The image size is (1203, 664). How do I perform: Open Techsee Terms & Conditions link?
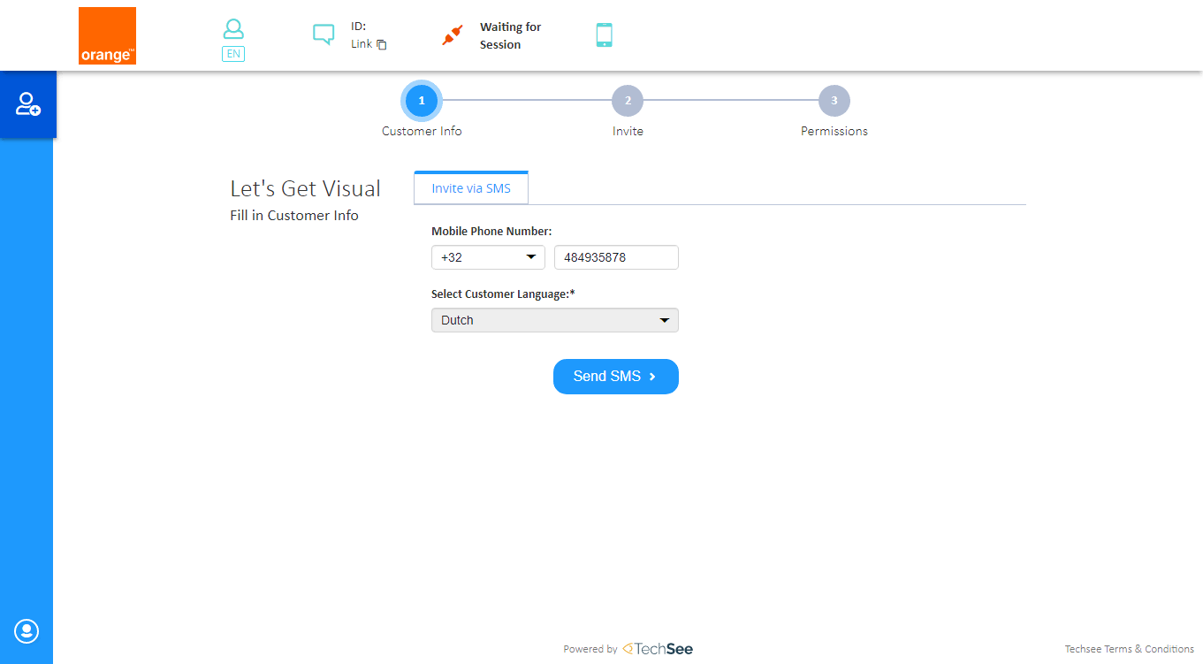[x=1129, y=649]
